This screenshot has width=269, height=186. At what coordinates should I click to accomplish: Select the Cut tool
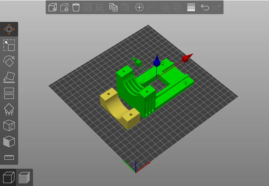coord(9,93)
